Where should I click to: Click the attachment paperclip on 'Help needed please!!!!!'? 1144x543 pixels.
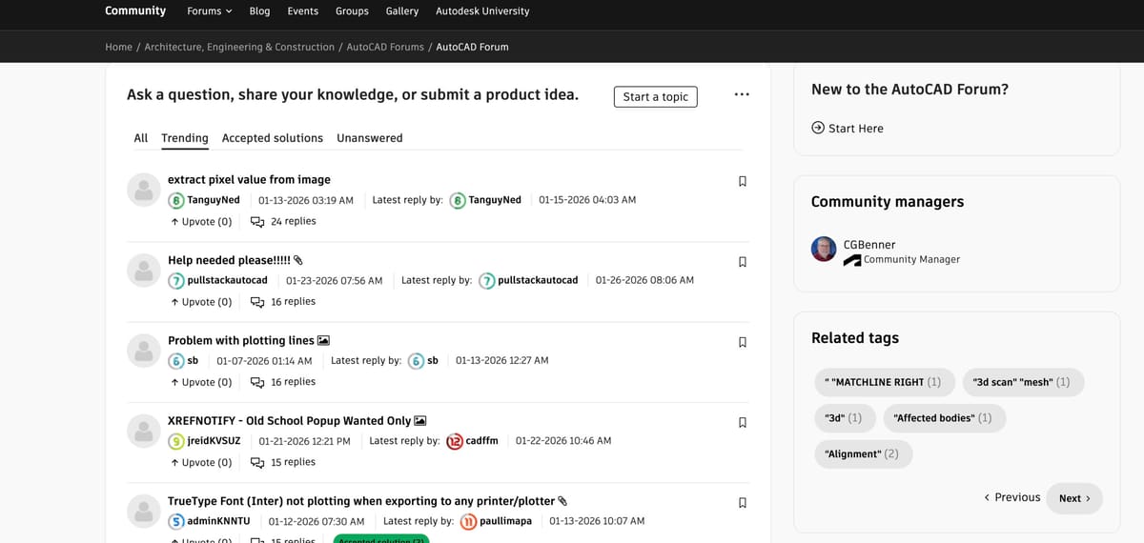[298, 260]
